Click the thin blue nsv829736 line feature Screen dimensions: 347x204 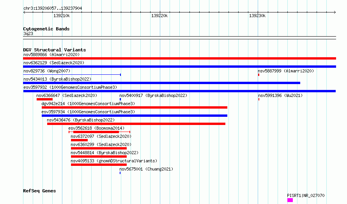72,75
